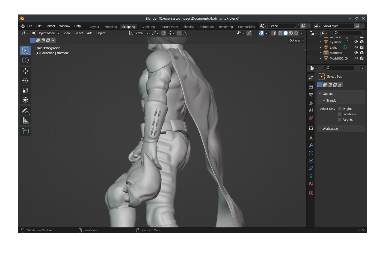Select the Measure tool
The width and height of the screenshot is (385, 254).
tap(25, 120)
